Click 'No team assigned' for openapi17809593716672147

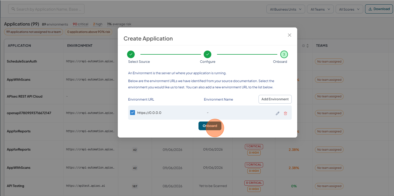tap(329, 113)
